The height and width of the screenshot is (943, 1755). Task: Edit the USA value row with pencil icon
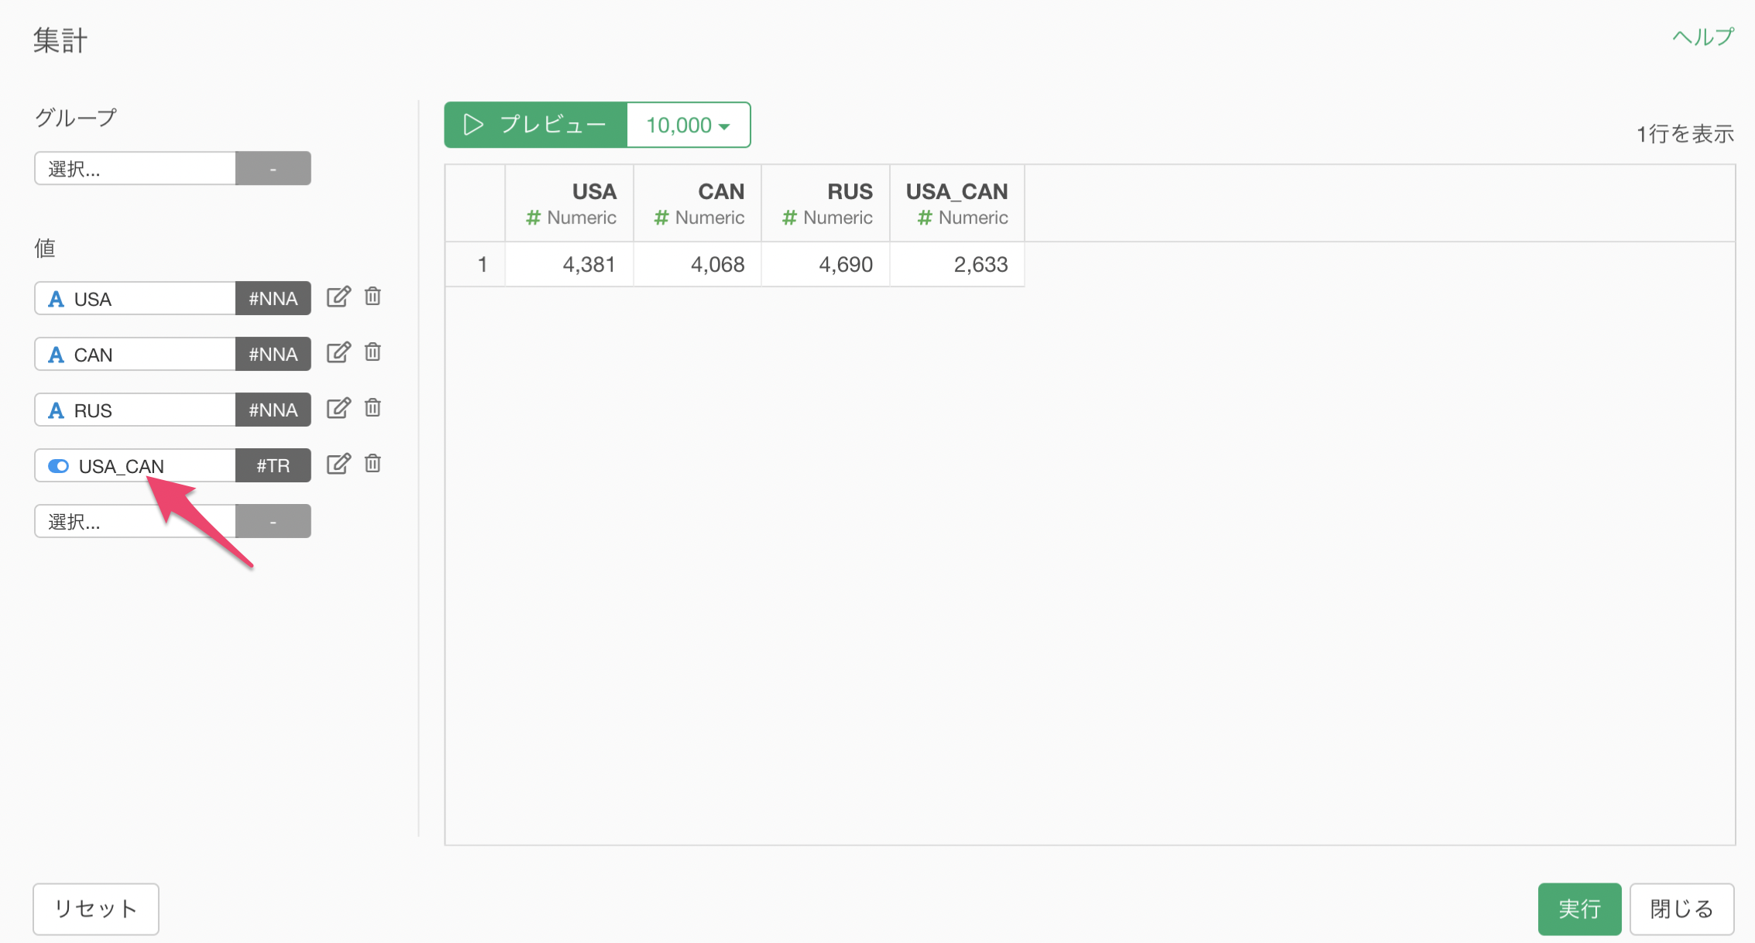[x=338, y=297]
